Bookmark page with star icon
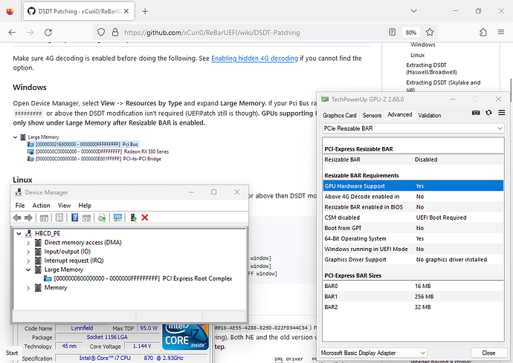513x363 pixels. click(430, 32)
